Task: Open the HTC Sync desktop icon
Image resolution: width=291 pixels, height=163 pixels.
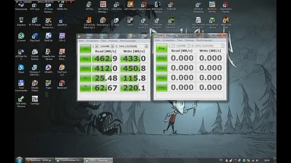Action: [x=35, y=6]
